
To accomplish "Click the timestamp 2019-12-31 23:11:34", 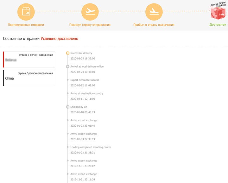I will point(83,180).
